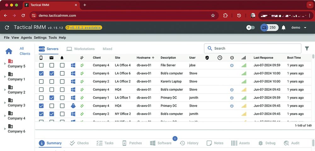
Task: Toggle the dark mode switch
Action: 250,28
